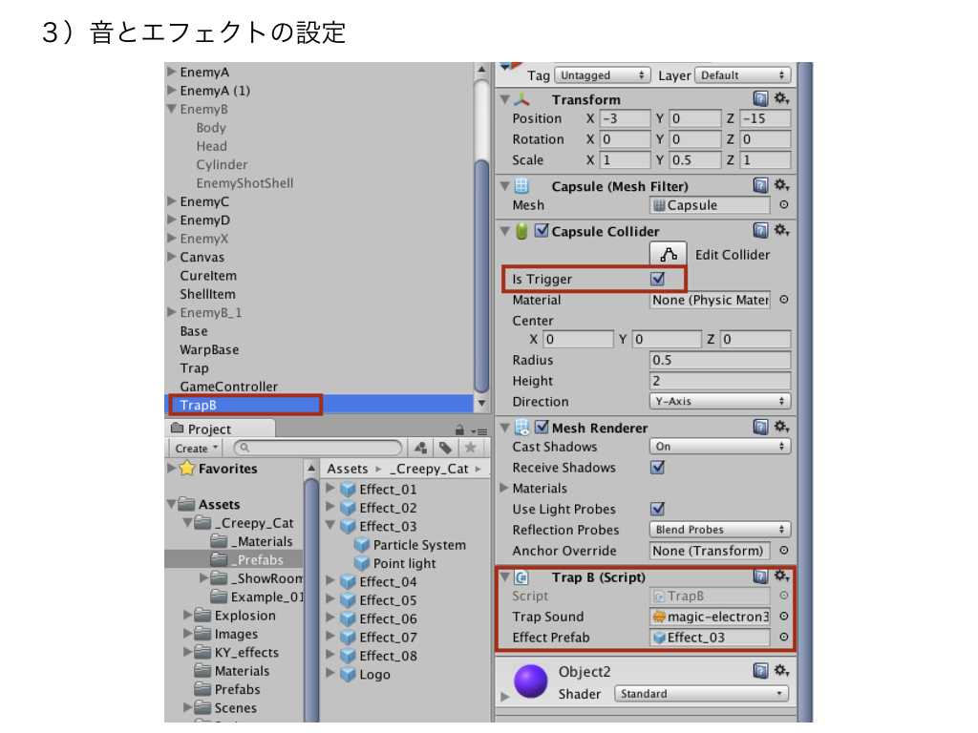Select GameController in hierarchy
The image size is (978, 733).
229,387
